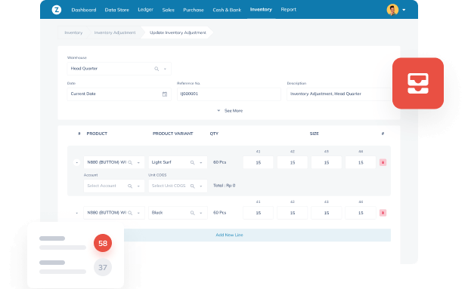This screenshot has width=471, height=289.
Task: Open the Data Store menu
Action: click(117, 10)
